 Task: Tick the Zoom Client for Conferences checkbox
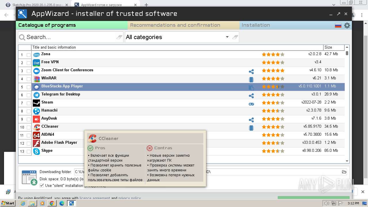tap(28, 71)
